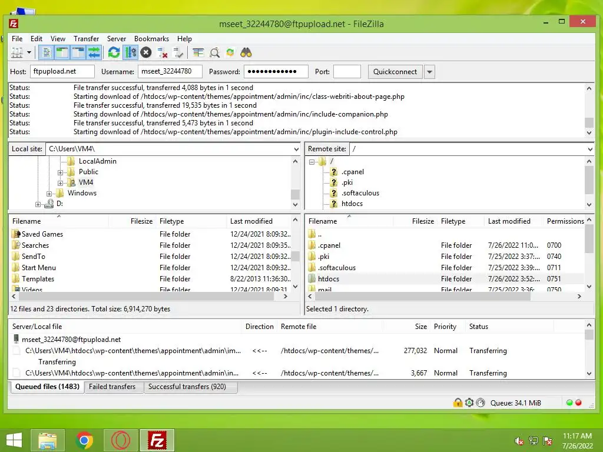Click the Windows Start button
Viewport: 603px width, 452px height.
coord(14,440)
